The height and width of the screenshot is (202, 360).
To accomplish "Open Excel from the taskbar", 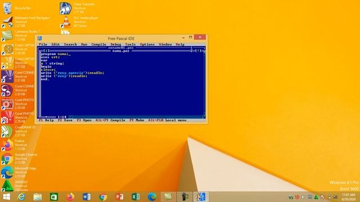I will (x=136, y=197).
